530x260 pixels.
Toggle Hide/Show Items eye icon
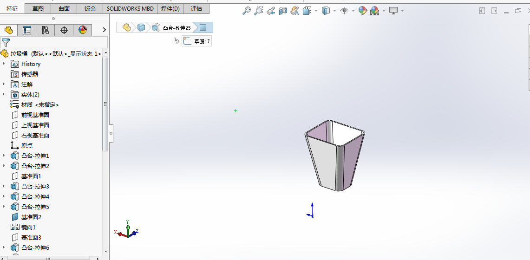344,11
